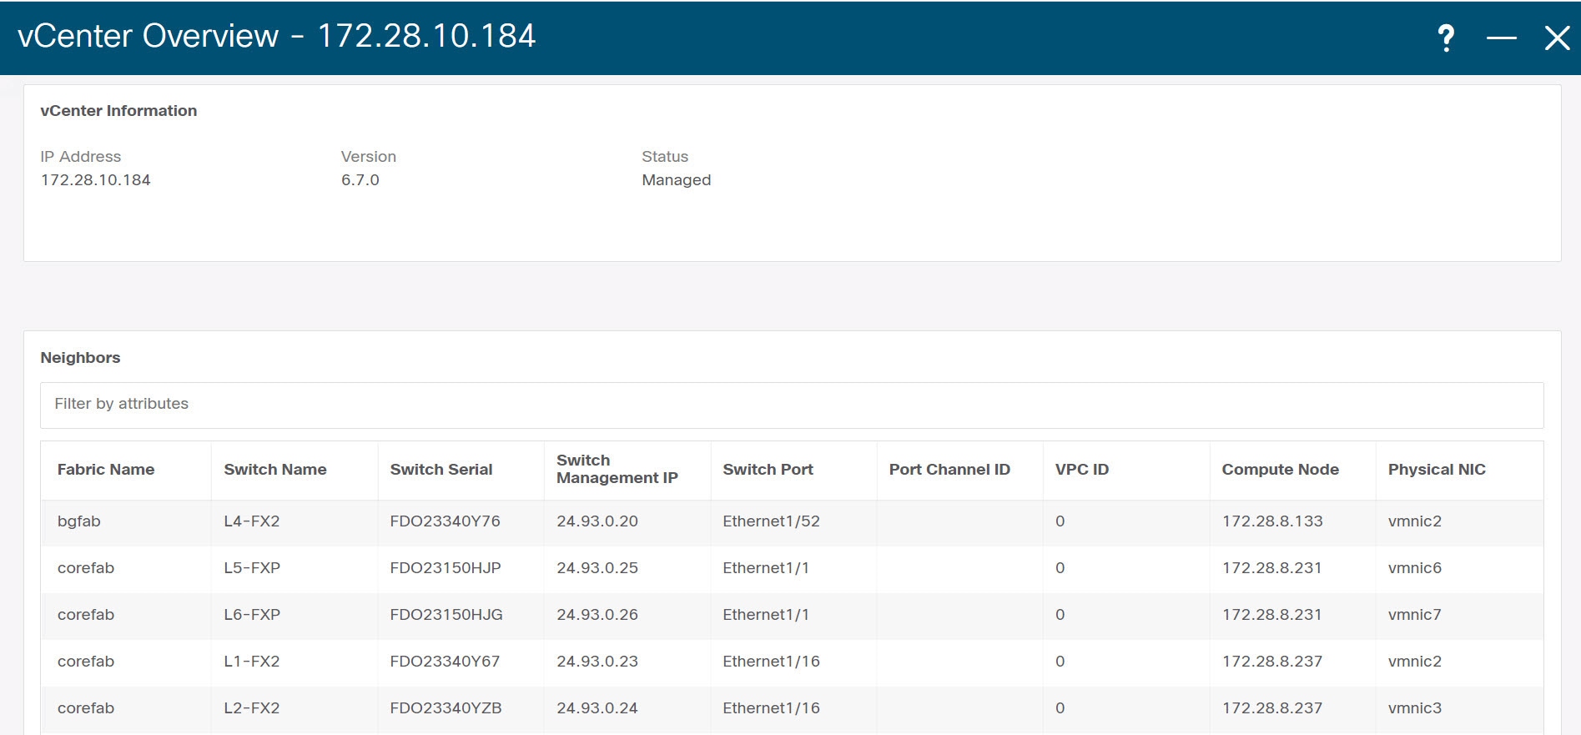Sort by Compute Node column header

coord(1281,470)
